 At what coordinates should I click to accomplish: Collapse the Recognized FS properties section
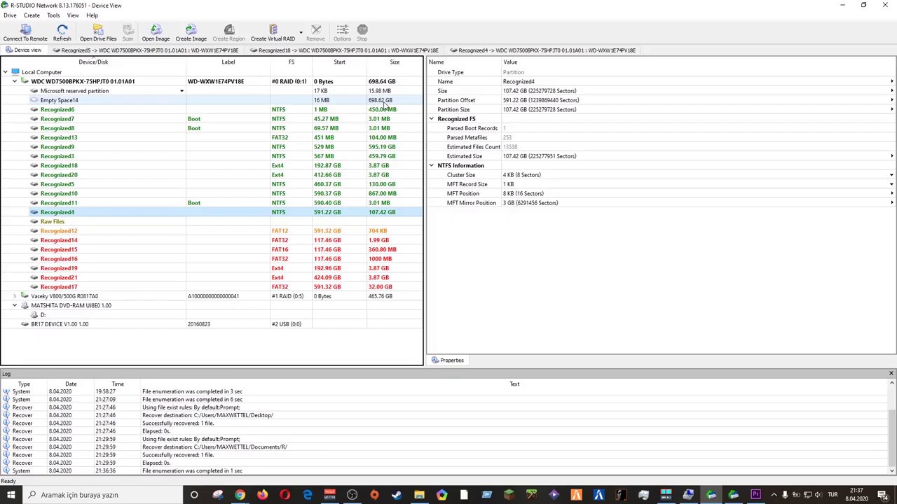[432, 119]
